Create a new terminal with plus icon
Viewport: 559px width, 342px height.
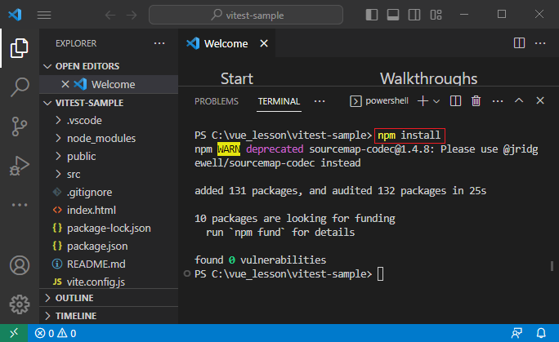coord(423,101)
